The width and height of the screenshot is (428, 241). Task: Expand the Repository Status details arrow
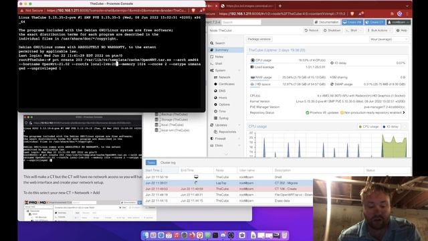404,112
